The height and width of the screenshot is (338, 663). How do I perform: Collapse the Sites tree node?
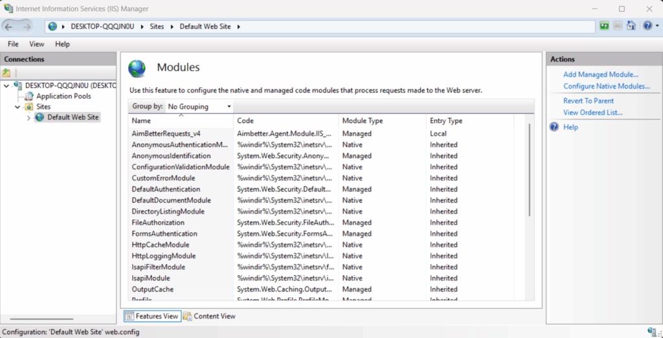point(17,107)
